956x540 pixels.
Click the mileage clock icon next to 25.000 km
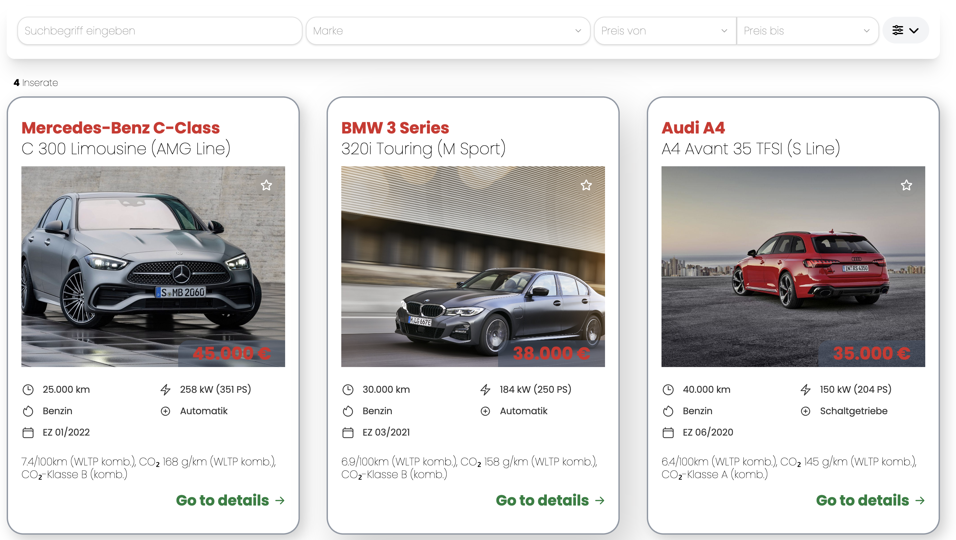coord(28,389)
